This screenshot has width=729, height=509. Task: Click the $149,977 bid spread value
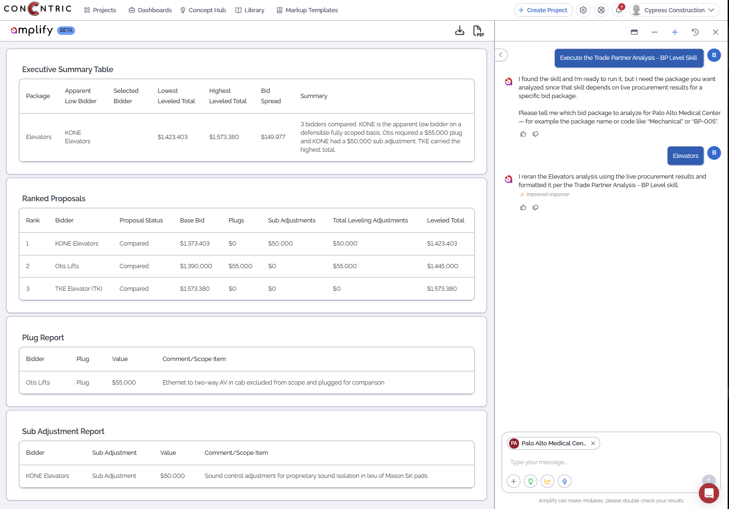pyautogui.click(x=273, y=137)
